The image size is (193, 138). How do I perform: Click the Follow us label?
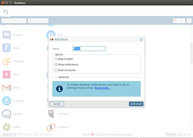coord(171,134)
